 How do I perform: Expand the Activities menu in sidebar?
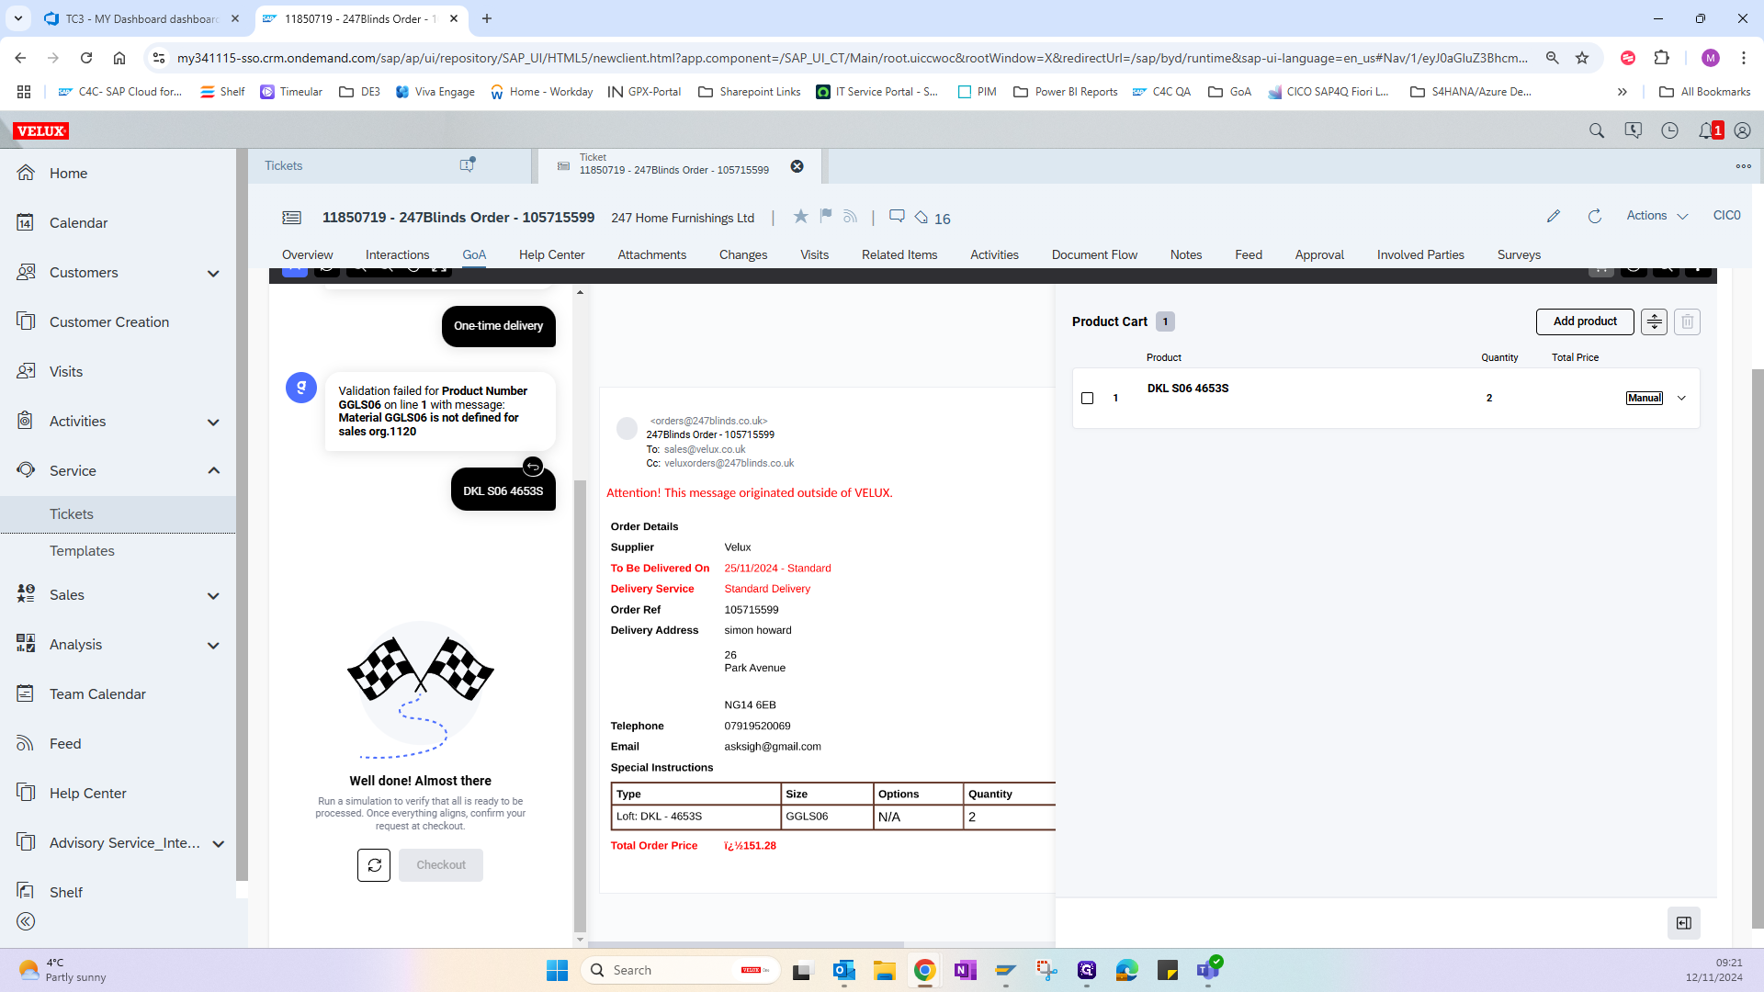point(213,422)
